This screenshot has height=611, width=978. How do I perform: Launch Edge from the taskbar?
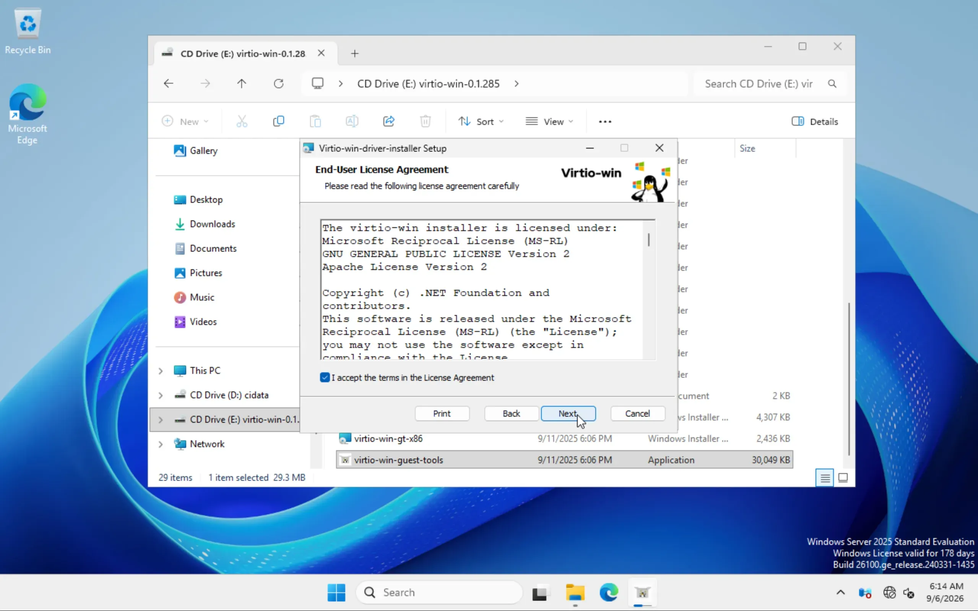click(609, 592)
